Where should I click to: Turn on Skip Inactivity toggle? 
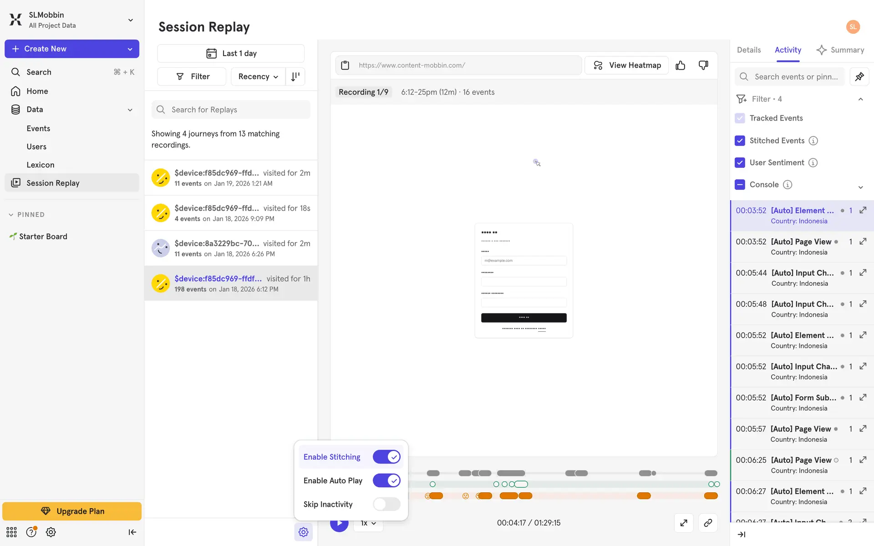click(x=386, y=504)
